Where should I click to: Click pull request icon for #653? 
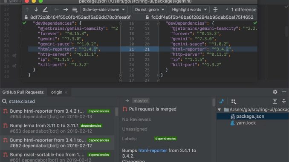pos(6,125)
